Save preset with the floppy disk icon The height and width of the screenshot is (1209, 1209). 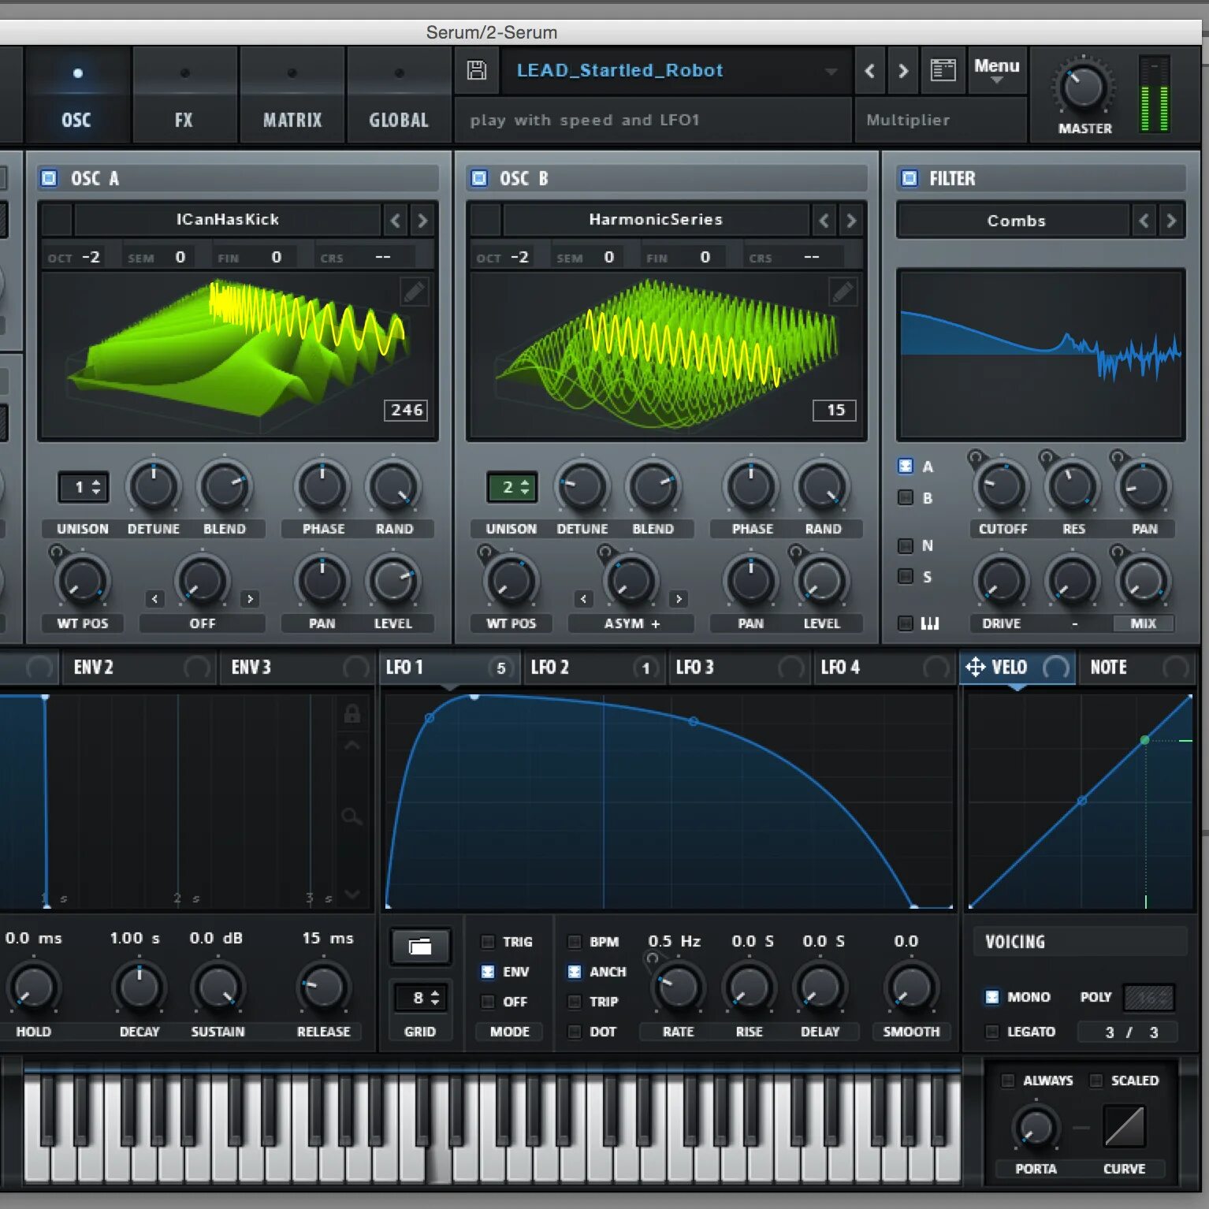[x=477, y=70]
